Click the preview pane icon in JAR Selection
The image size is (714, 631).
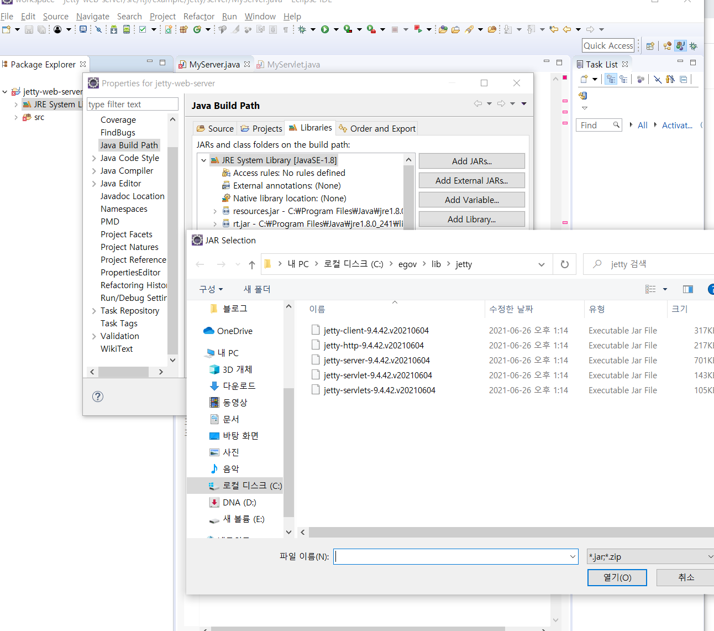tap(688, 289)
